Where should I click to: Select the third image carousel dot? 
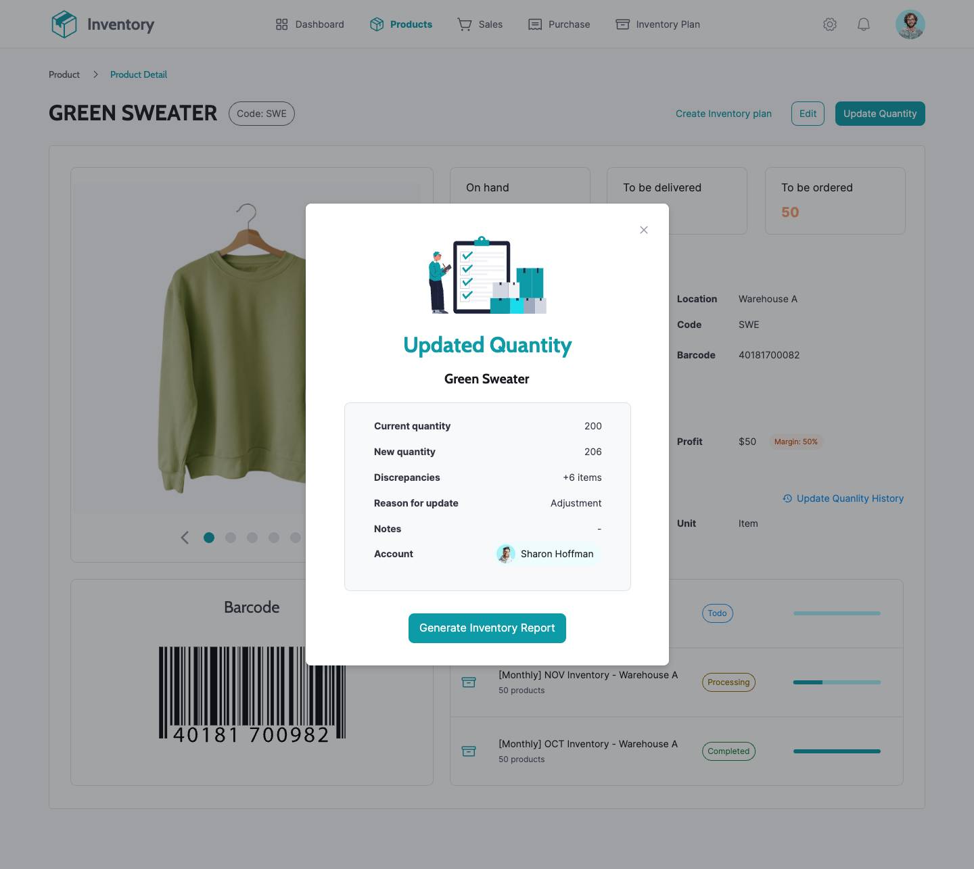252,538
